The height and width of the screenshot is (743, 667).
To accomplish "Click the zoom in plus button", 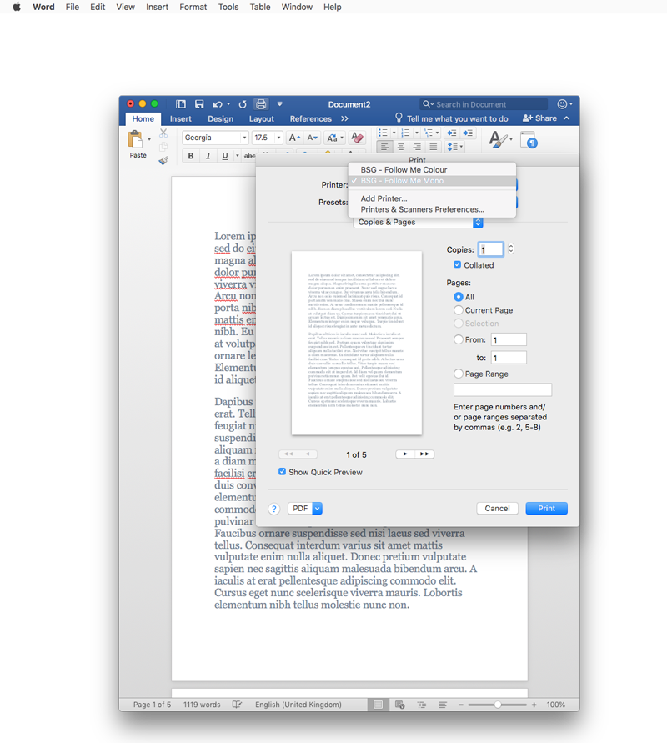I will tap(534, 705).
